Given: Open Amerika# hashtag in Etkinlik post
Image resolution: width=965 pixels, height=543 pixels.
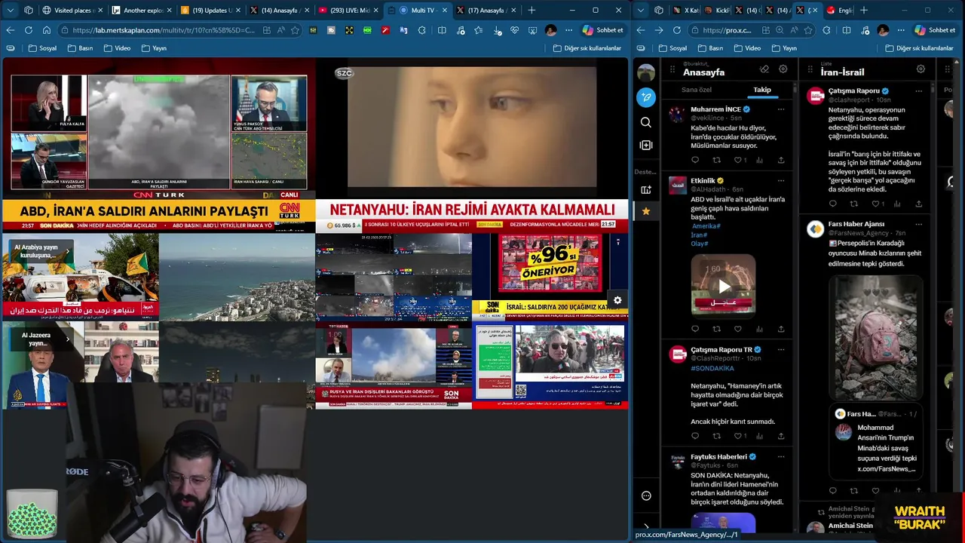Looking at the screenshot, I should point(706,226).
